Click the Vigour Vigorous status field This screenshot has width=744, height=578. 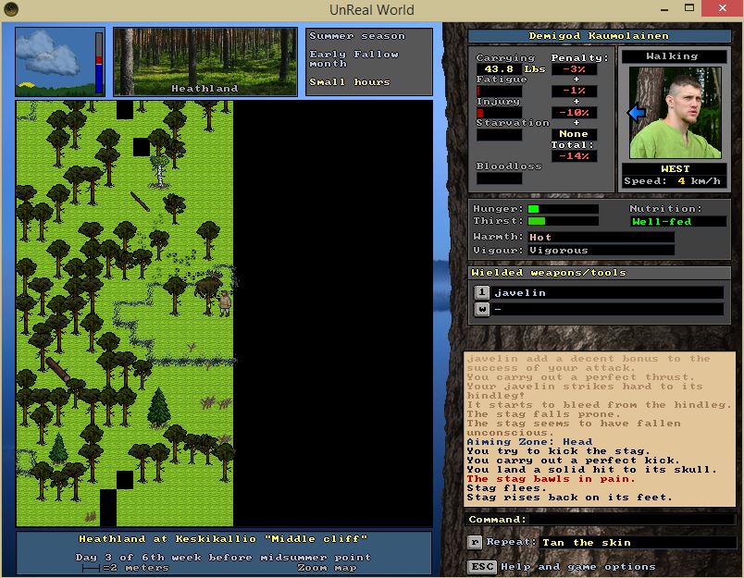[601, 250]
